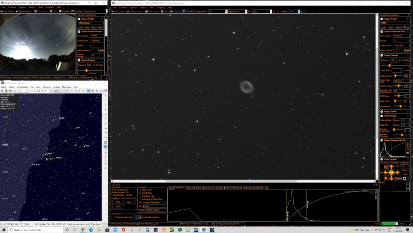Open the Alignment tab in Live Stack
The height and width of the screenshot is (233, 413).
190,188
